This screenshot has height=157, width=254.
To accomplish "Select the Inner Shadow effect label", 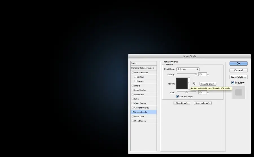I will pos(140,90).
